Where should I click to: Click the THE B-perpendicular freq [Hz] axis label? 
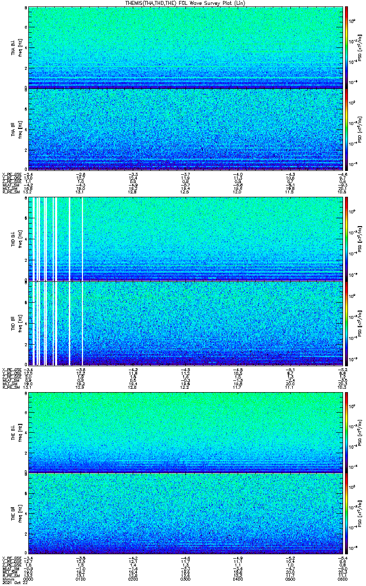click(20, 432)
